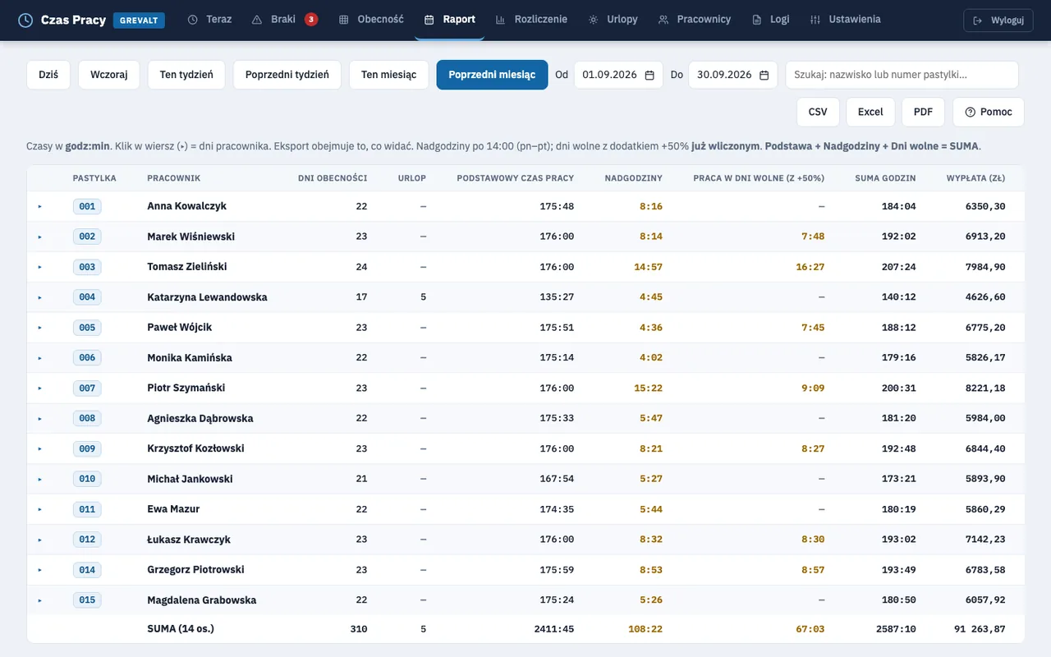Expand row for Marek Wiśniewski
The height and width of the screenshot is (657, 1051).
pos(39,237)
